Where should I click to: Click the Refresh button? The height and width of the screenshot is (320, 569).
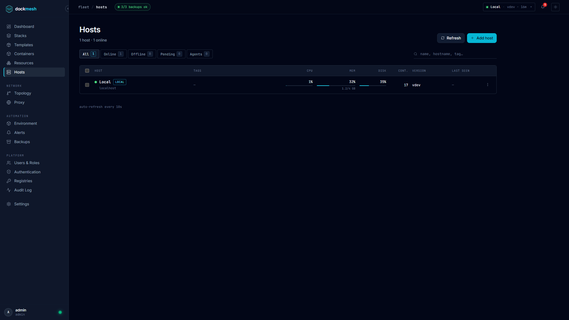click(x=451, y=38)
